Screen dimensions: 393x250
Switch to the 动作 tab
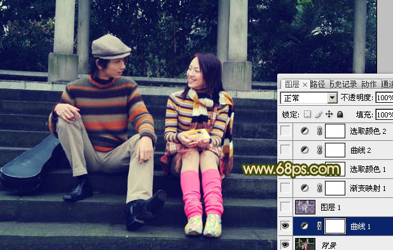(x=369, y=84)
